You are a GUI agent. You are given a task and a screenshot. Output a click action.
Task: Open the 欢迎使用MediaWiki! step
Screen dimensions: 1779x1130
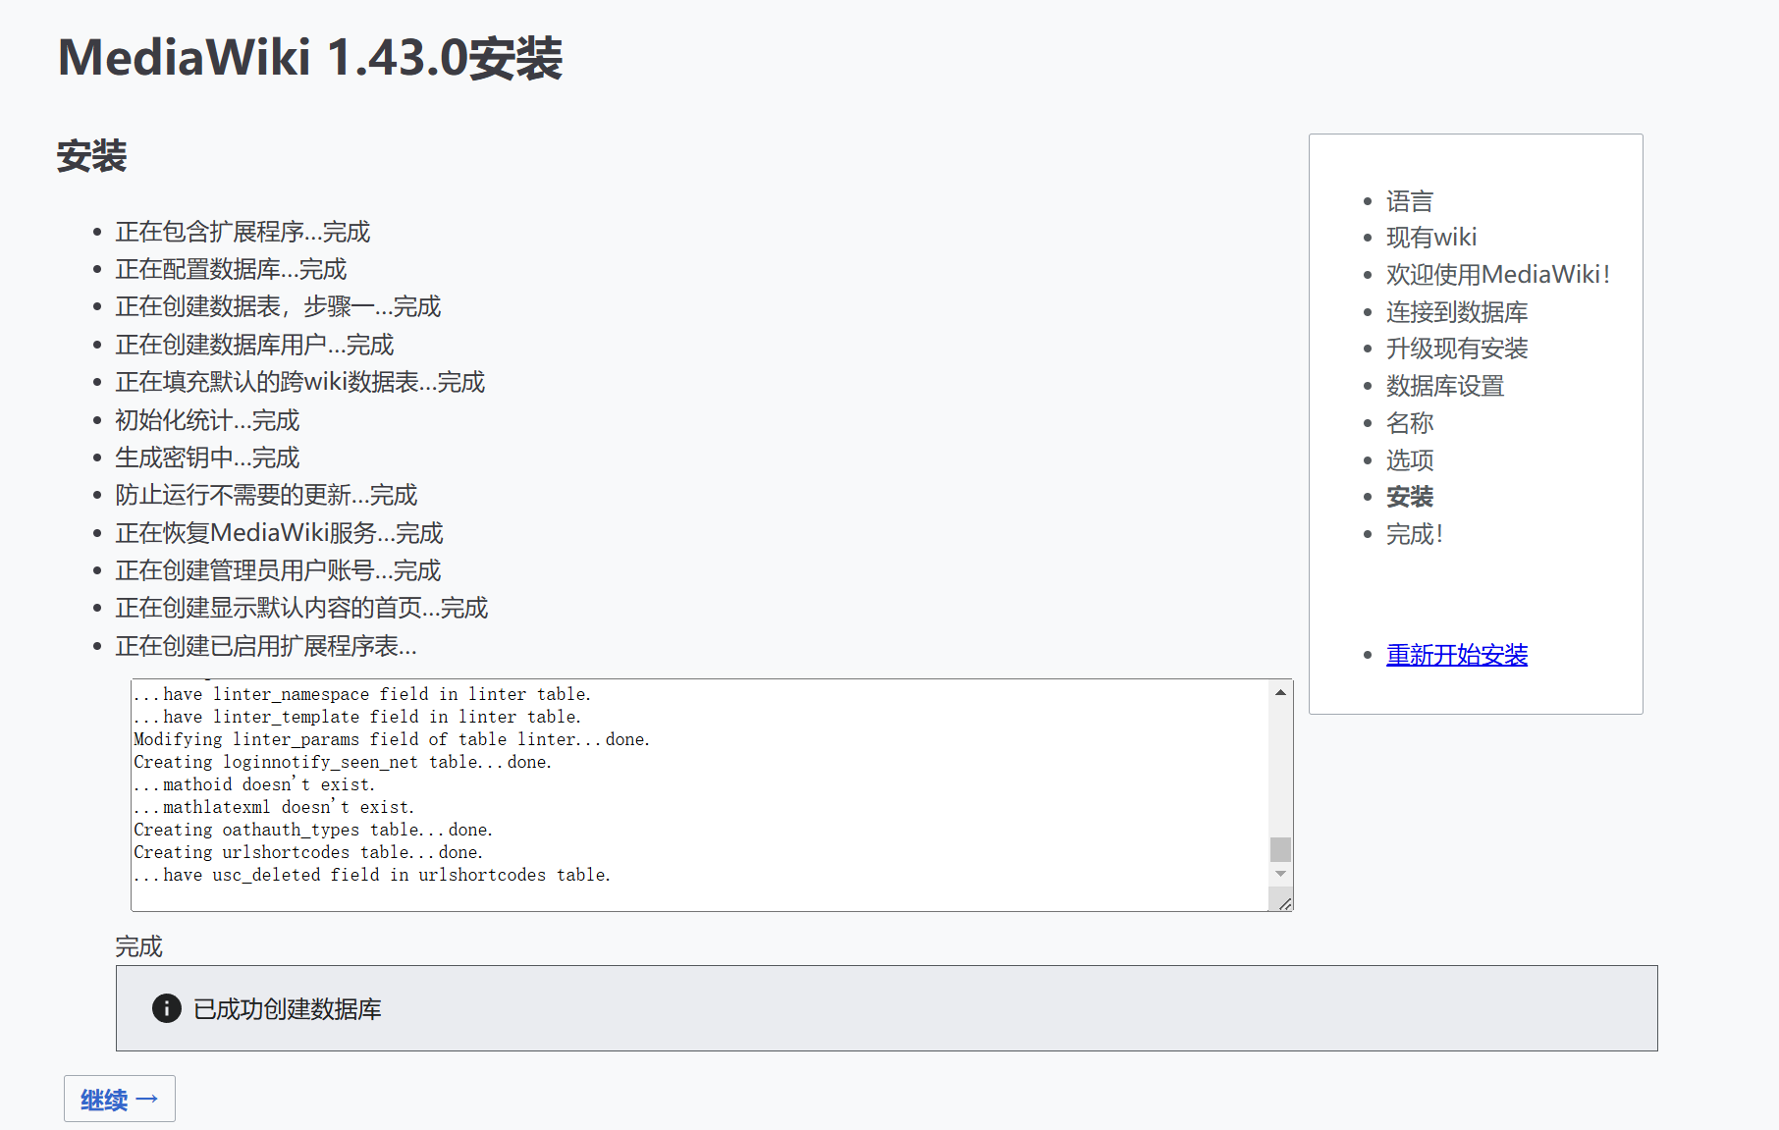pyautogui.click(x=1496, y=274)
